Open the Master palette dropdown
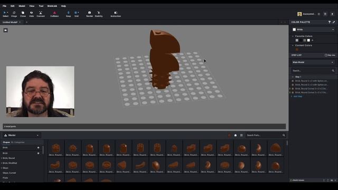338x190 pixels. (22, 135)
